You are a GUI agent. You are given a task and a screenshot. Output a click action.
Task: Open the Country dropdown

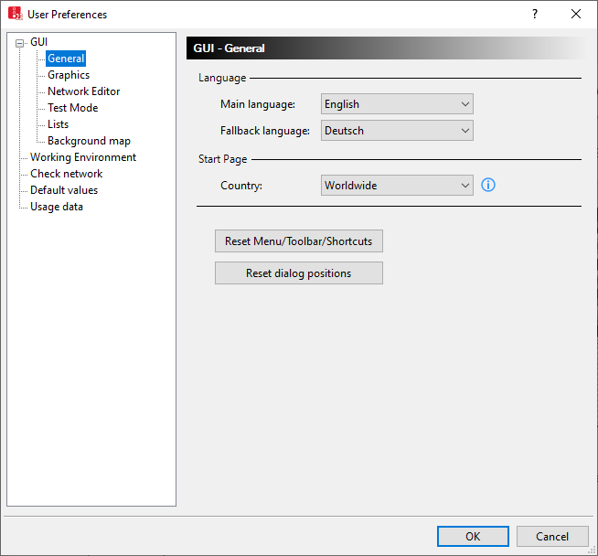point(397,186)
